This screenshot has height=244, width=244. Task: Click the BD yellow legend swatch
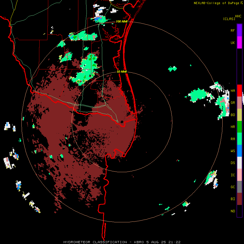[x=239, y=115]
